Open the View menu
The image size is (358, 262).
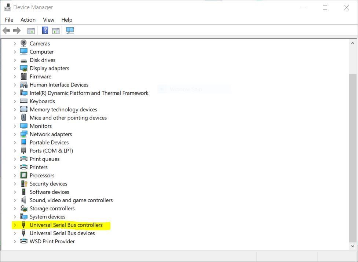point(48,20)
